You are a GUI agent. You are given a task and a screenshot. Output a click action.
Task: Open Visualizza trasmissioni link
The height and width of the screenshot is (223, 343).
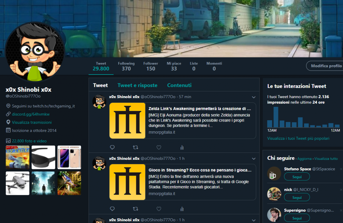pos(32,122)
